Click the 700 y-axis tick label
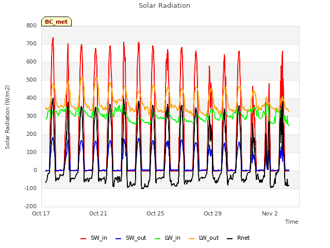Image resolution: width=330 pixels, height=248 pixels. pyautogui.click(x=31, y=43)
